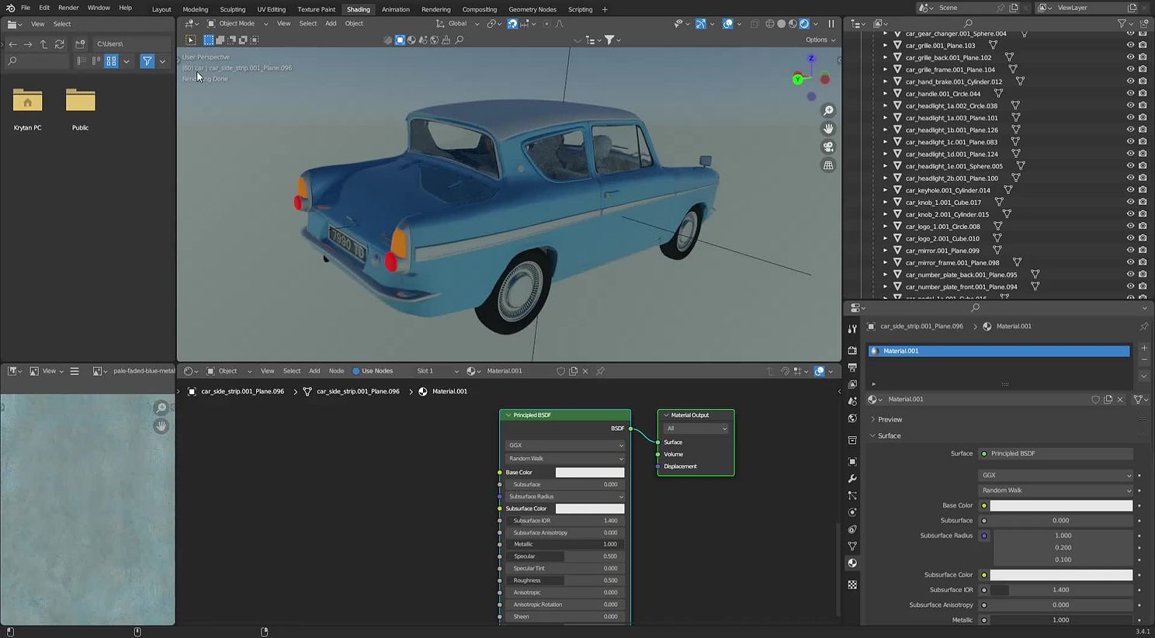1155x638 pixels.
Task: Click the image editor zoom magnifier
Action: click(161, 408)
